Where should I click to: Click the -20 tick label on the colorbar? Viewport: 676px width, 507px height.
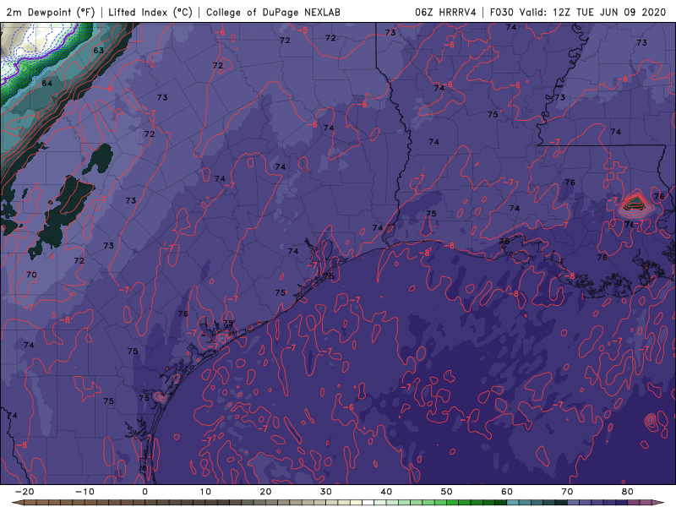point(25,492)
